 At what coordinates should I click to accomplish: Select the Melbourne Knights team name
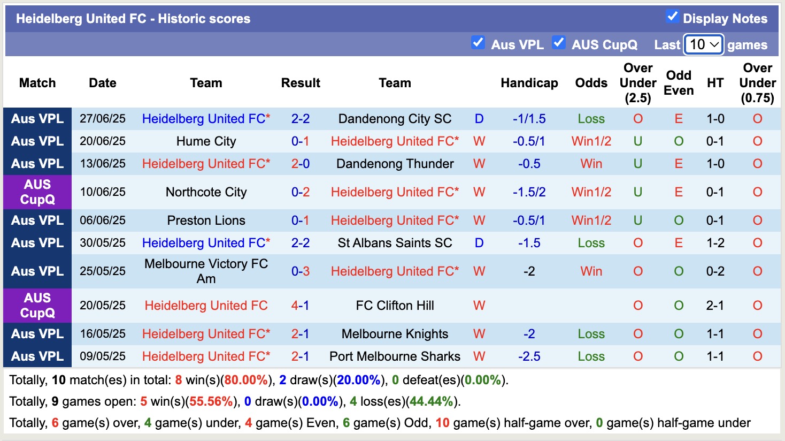(395, 333)
